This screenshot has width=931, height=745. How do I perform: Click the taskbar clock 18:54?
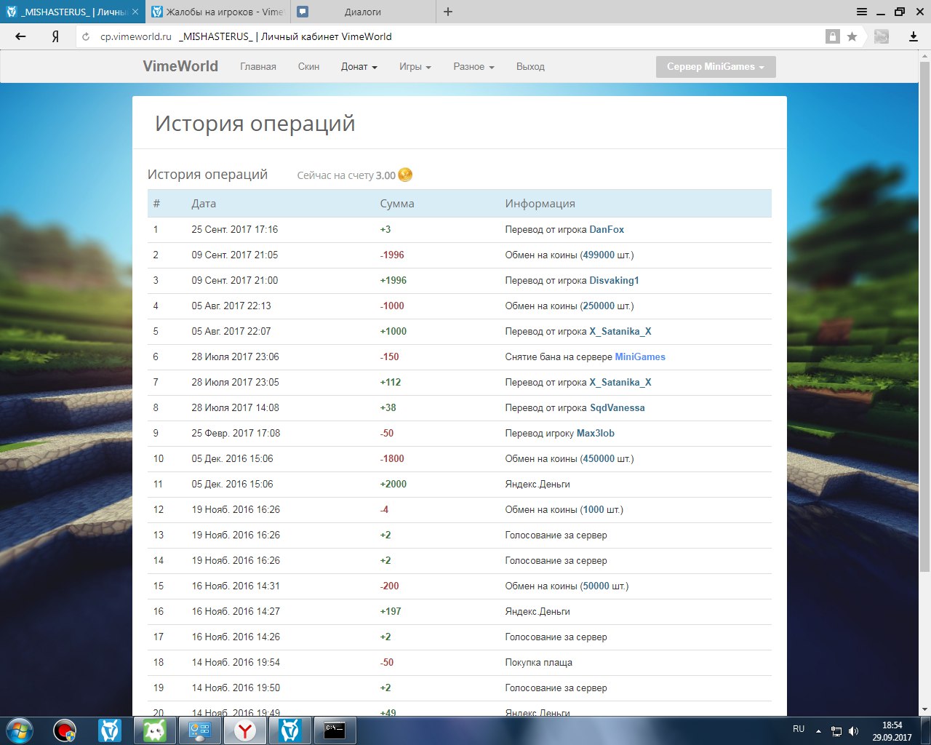892,725
